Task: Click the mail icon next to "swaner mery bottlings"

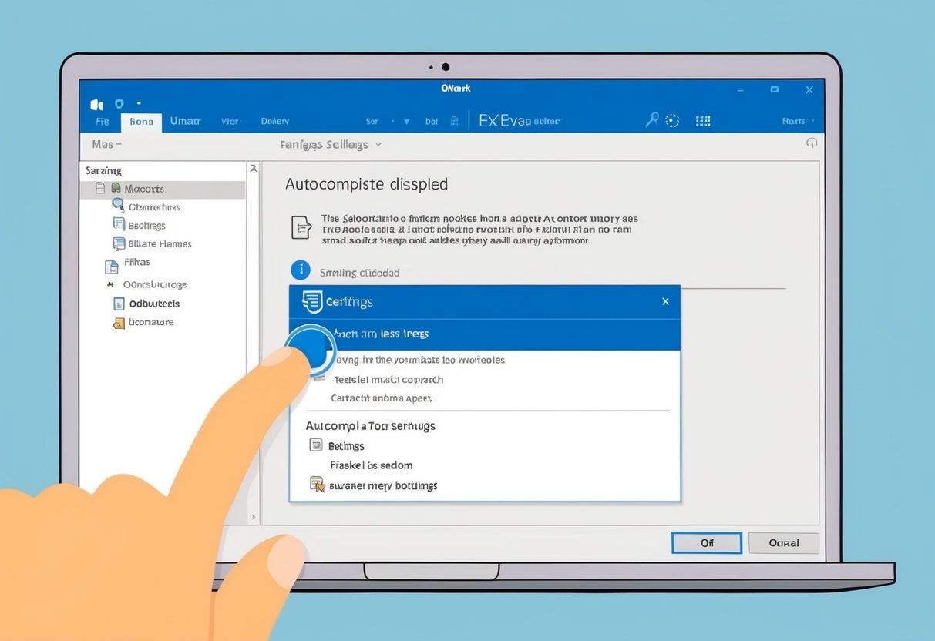Action: [x=317, y=485]
